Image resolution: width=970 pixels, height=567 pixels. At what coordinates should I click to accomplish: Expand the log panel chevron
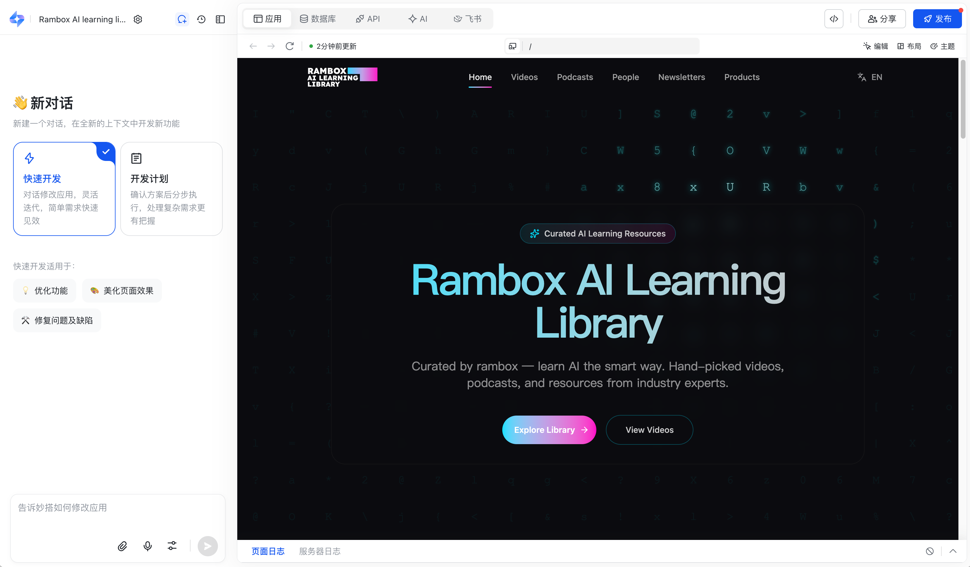(x=953, y=551)
